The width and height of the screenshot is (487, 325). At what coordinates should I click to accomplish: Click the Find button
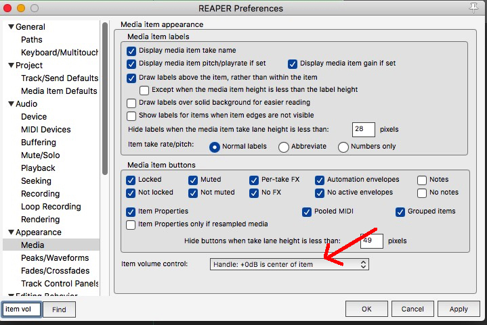(x=59, y=309)
